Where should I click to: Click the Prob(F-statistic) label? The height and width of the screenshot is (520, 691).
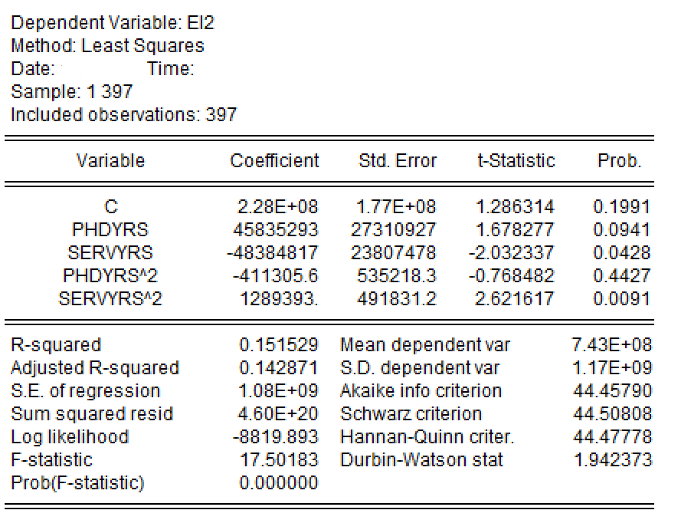[77, 483]
